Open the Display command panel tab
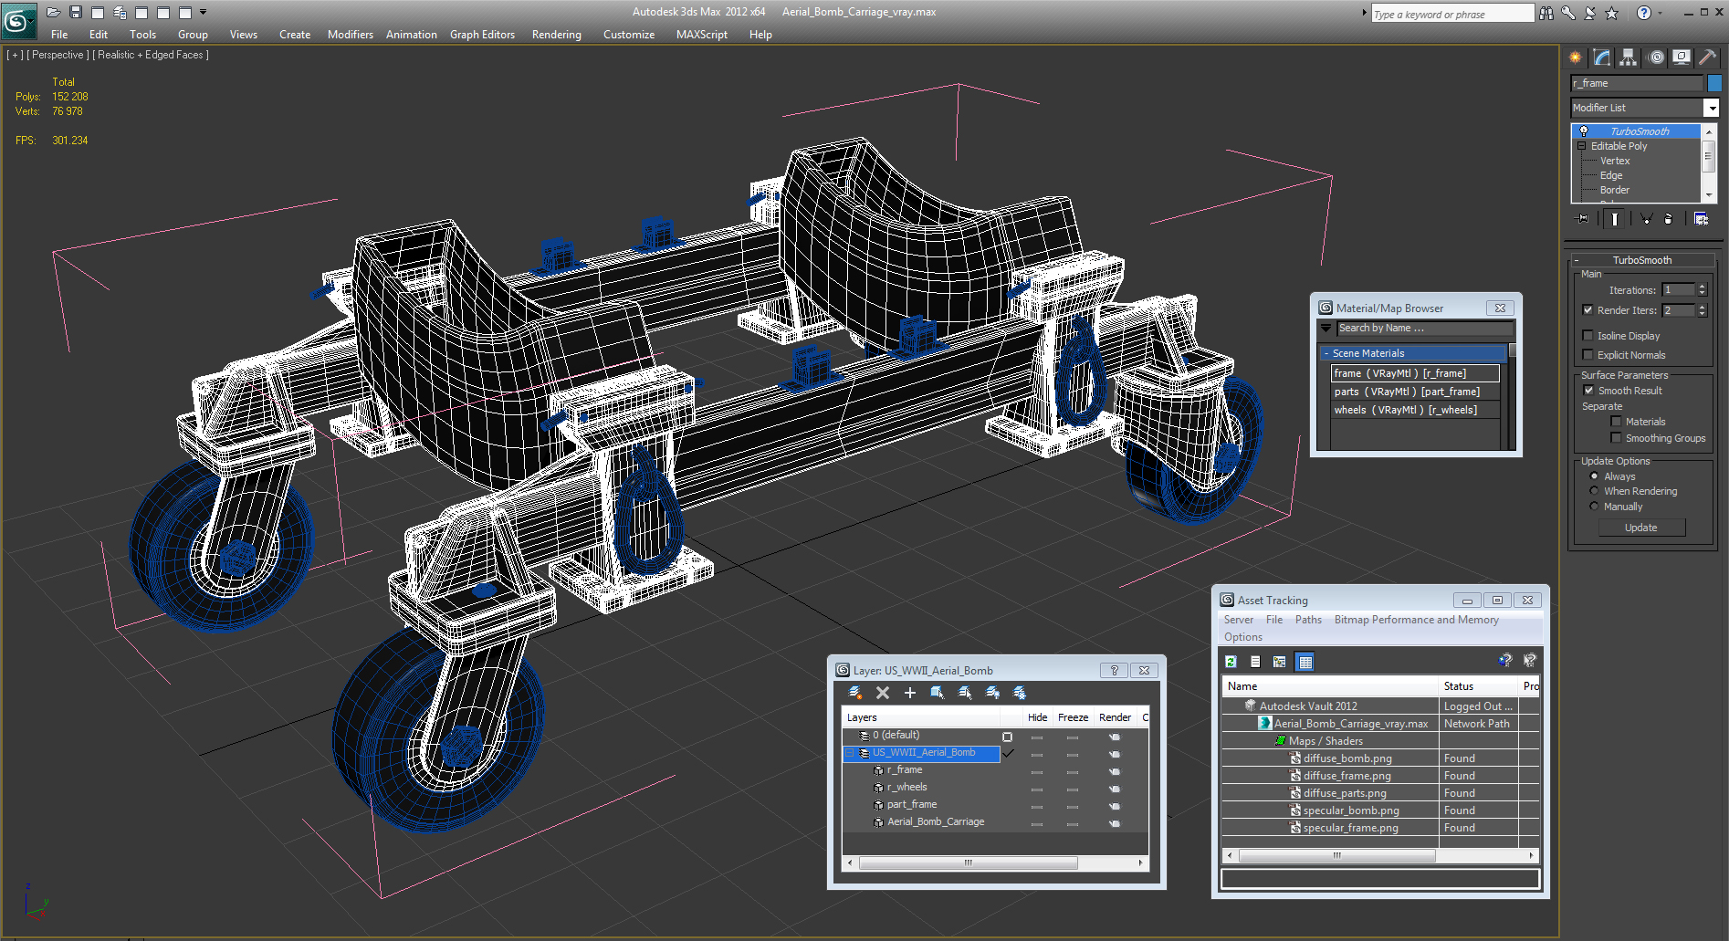Screen dimensions: 1729x941 pos(1682,58)
